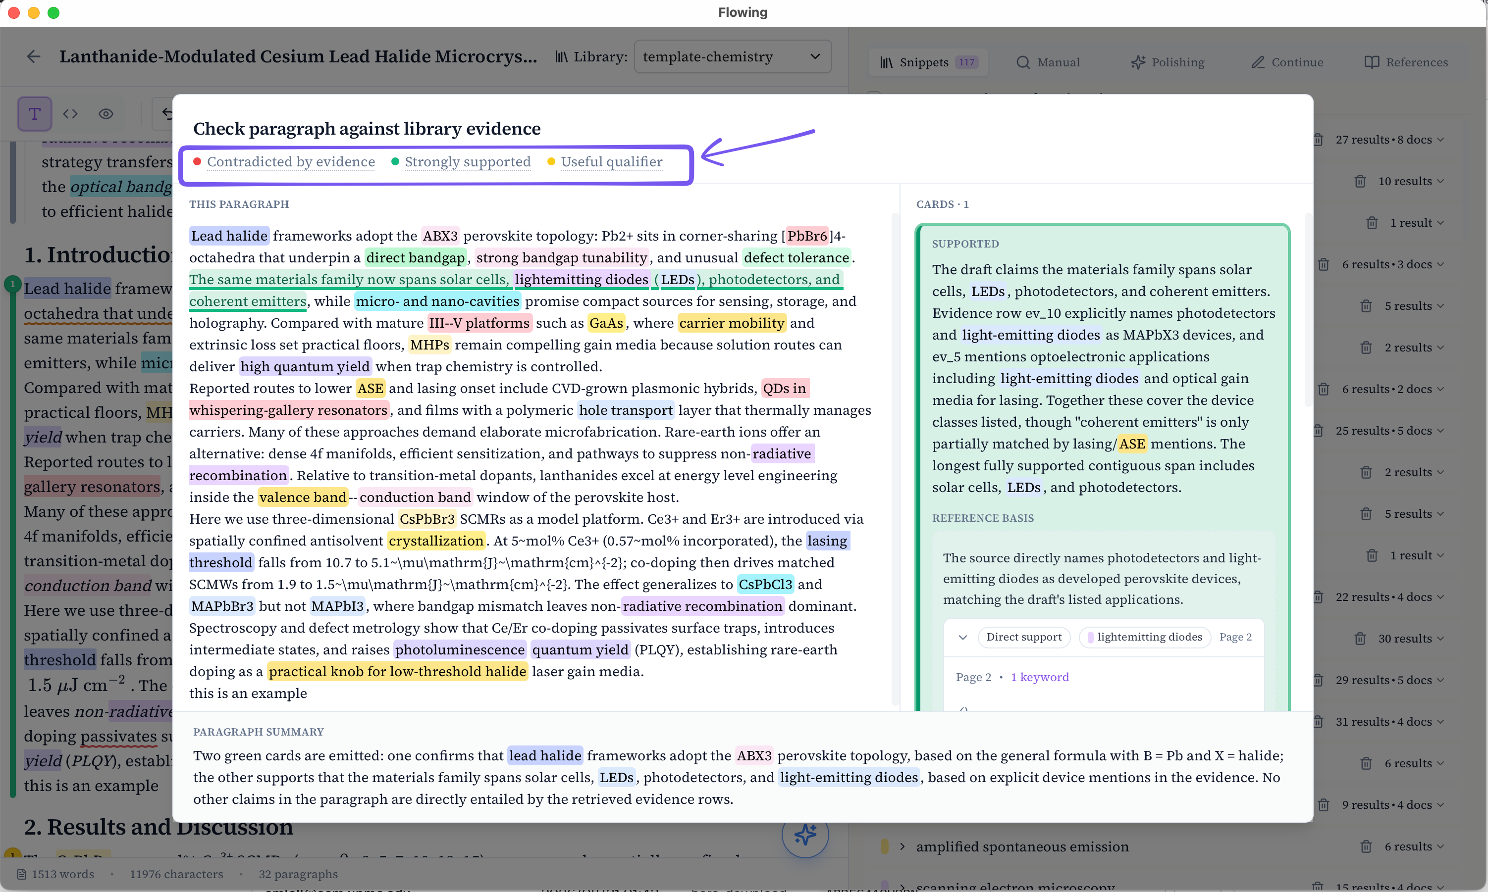1488x892 pixels.
Task: Click the green SUPPORTED evidence card
Action: (x=1103, y=467)
